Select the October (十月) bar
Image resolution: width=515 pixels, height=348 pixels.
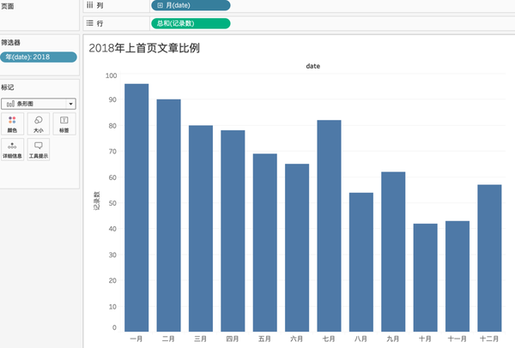(x=426, y=278)
